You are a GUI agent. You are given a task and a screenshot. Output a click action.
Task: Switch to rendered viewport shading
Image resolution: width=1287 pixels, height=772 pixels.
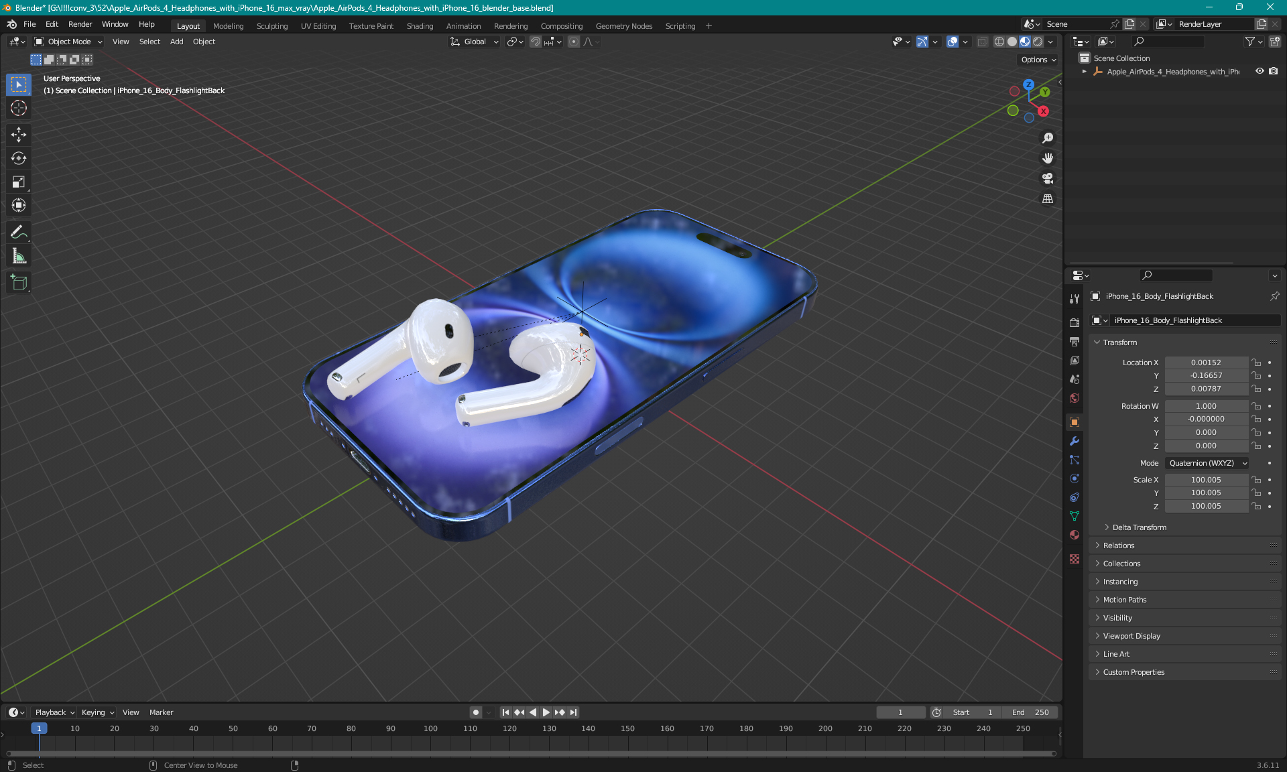tap(1038, 42)
